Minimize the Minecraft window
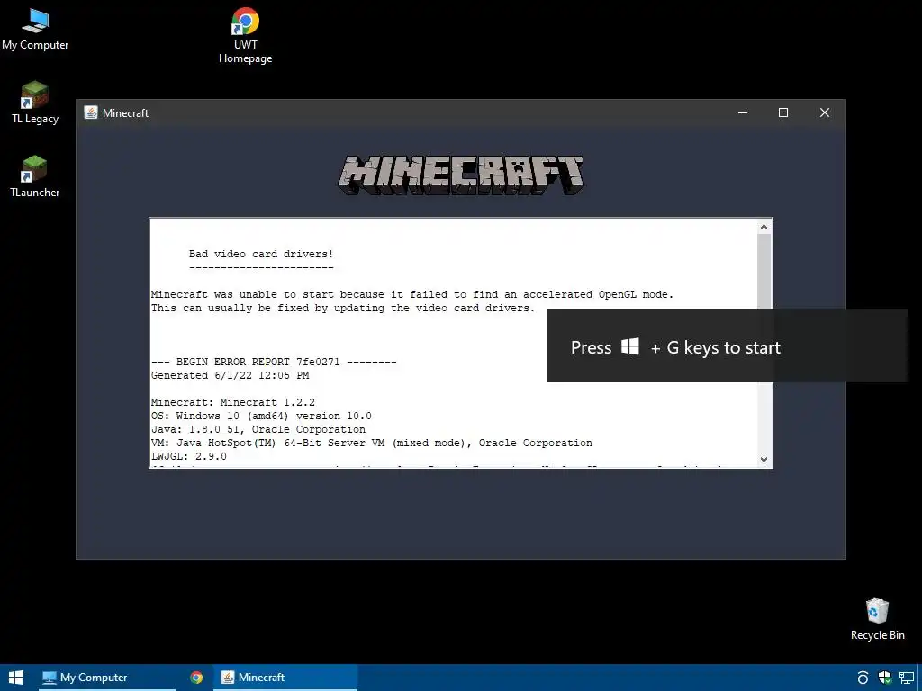The width and height of the screenshot is (922, 691). pos(743,112)
